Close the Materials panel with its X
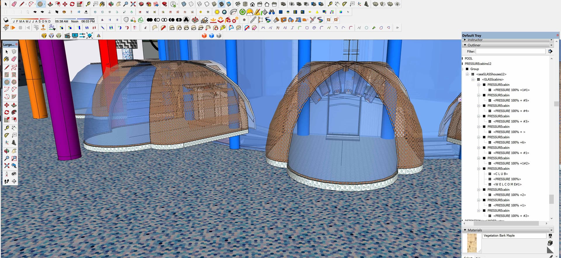 (x=551, y=230)
